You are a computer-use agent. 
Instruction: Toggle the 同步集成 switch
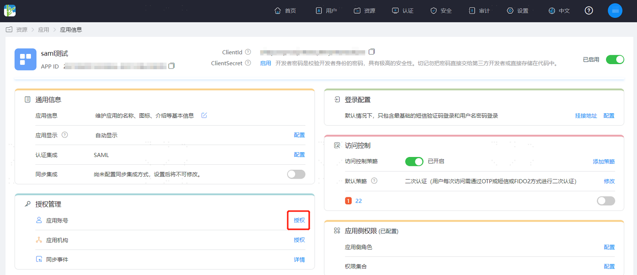click(x=296, y=174)
